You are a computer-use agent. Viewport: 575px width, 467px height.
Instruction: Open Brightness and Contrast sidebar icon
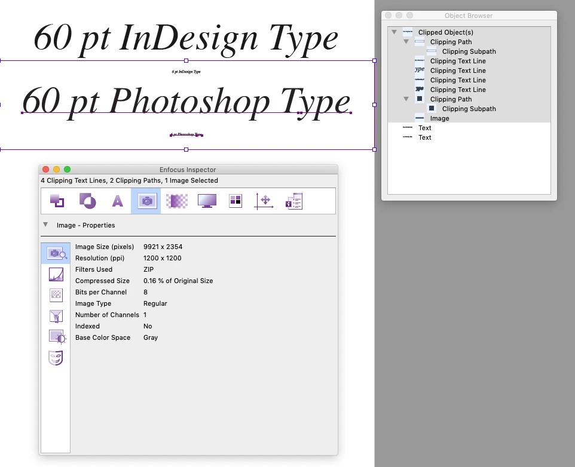pos(57,337)
